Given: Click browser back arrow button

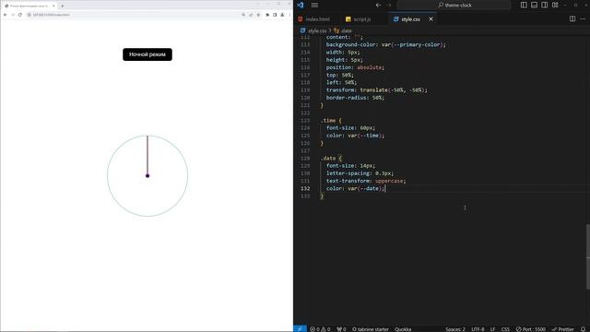Looking at the screenshot, I should [x=6, y=15].
